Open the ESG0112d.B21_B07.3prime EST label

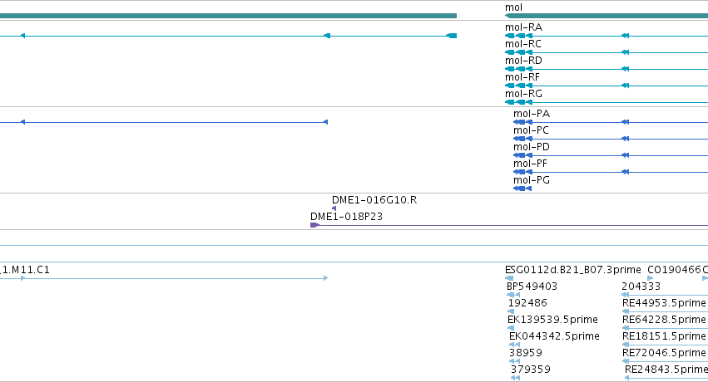573,270
